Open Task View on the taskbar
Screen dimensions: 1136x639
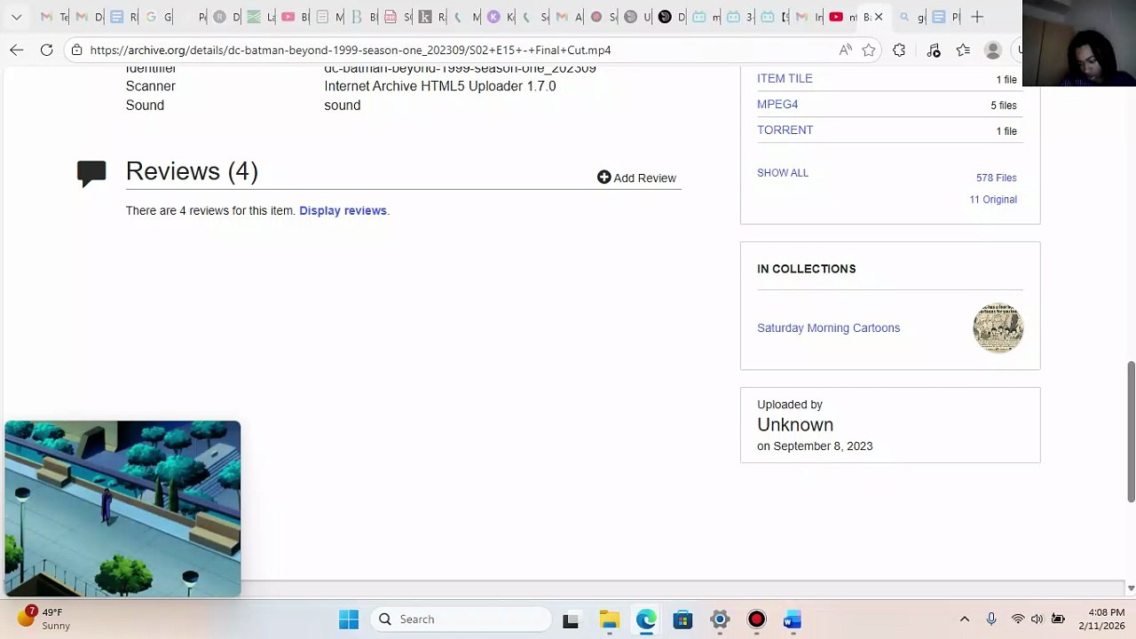(x=571, y=619)
